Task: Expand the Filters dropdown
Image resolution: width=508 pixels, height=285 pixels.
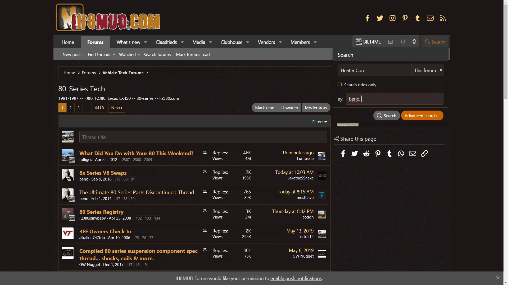Action: point(319,122)
